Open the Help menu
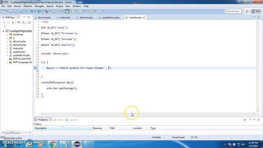The image size is (263, 148). (86, 6)
